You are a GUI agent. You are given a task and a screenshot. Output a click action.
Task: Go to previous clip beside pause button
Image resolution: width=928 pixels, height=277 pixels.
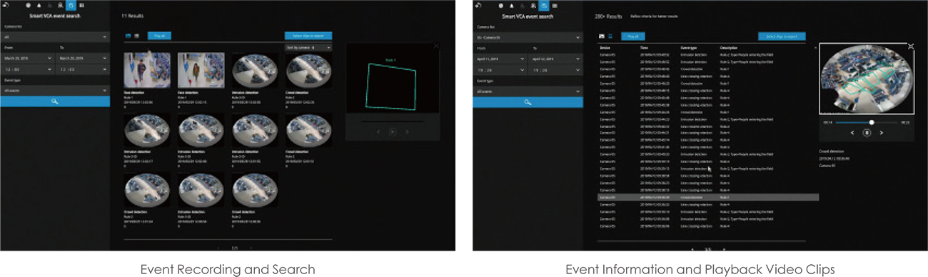click(x=852, y=132)
